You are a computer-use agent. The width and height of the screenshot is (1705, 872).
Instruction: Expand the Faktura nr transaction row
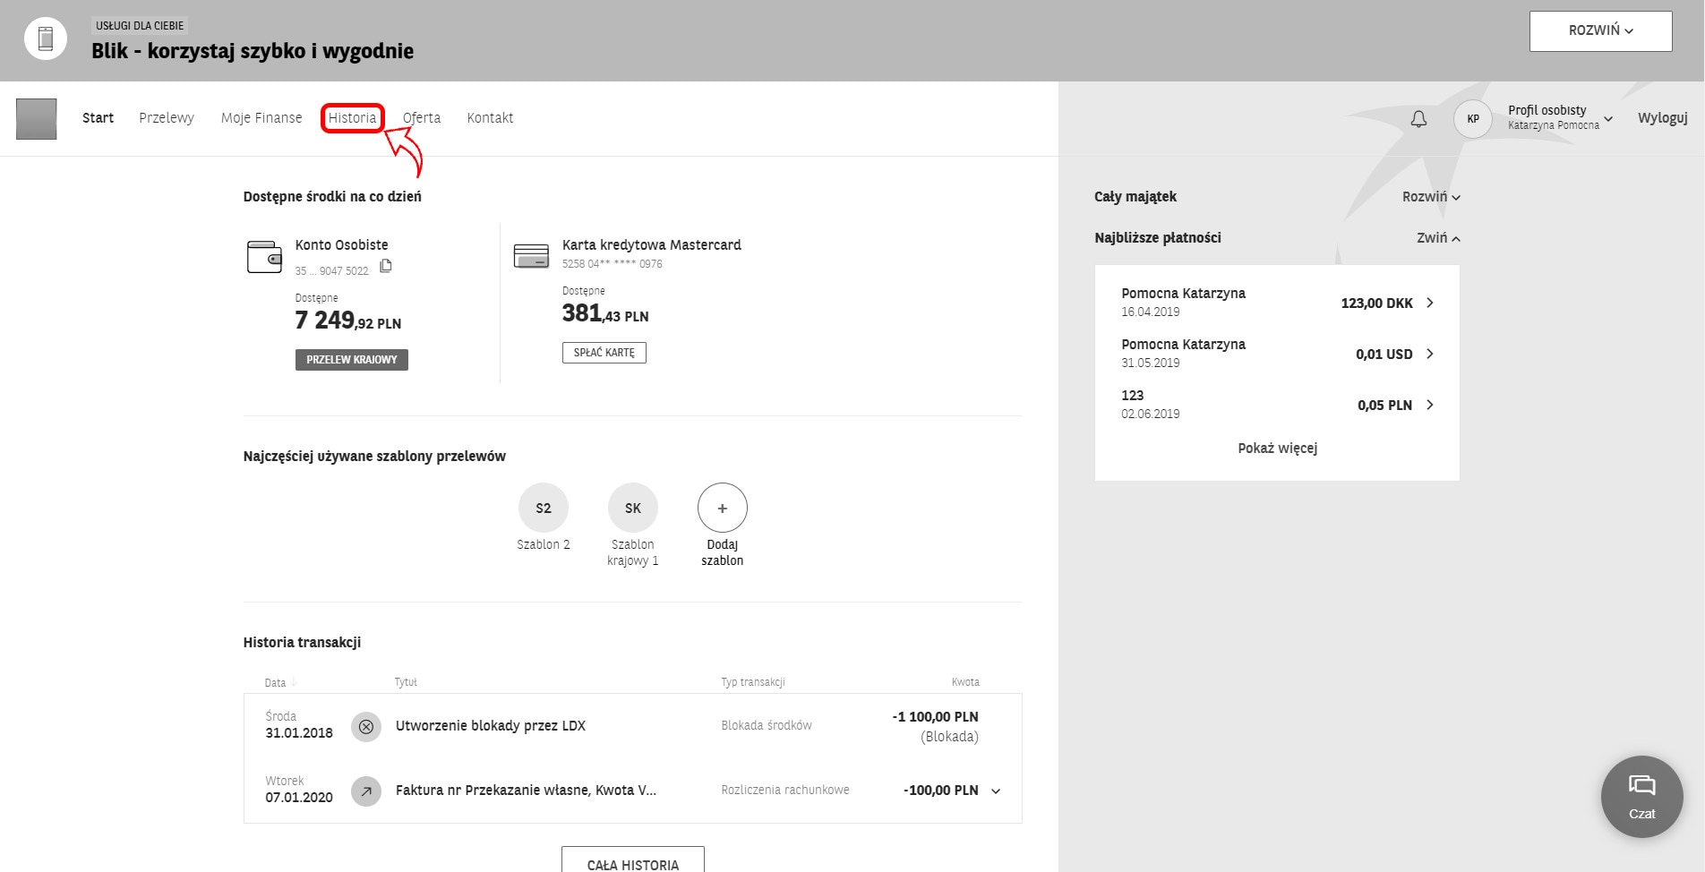click(996, 791)
